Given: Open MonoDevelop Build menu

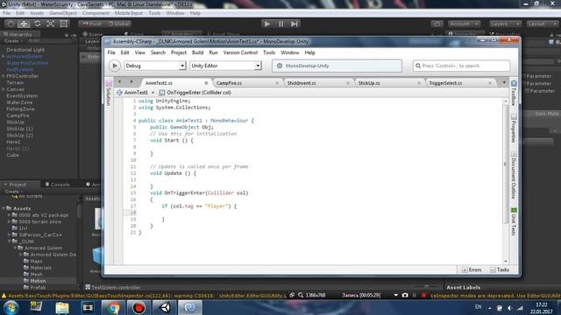Looking at the screenshot, I should [197, 52].
